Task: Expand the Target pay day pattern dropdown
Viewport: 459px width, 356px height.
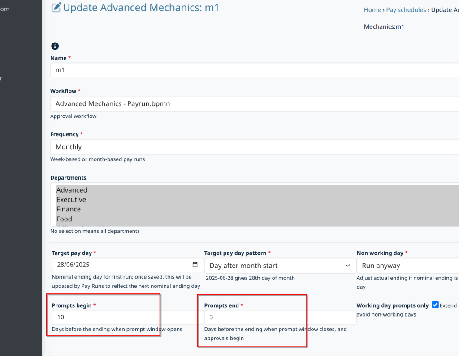Action: coord(347,266)
